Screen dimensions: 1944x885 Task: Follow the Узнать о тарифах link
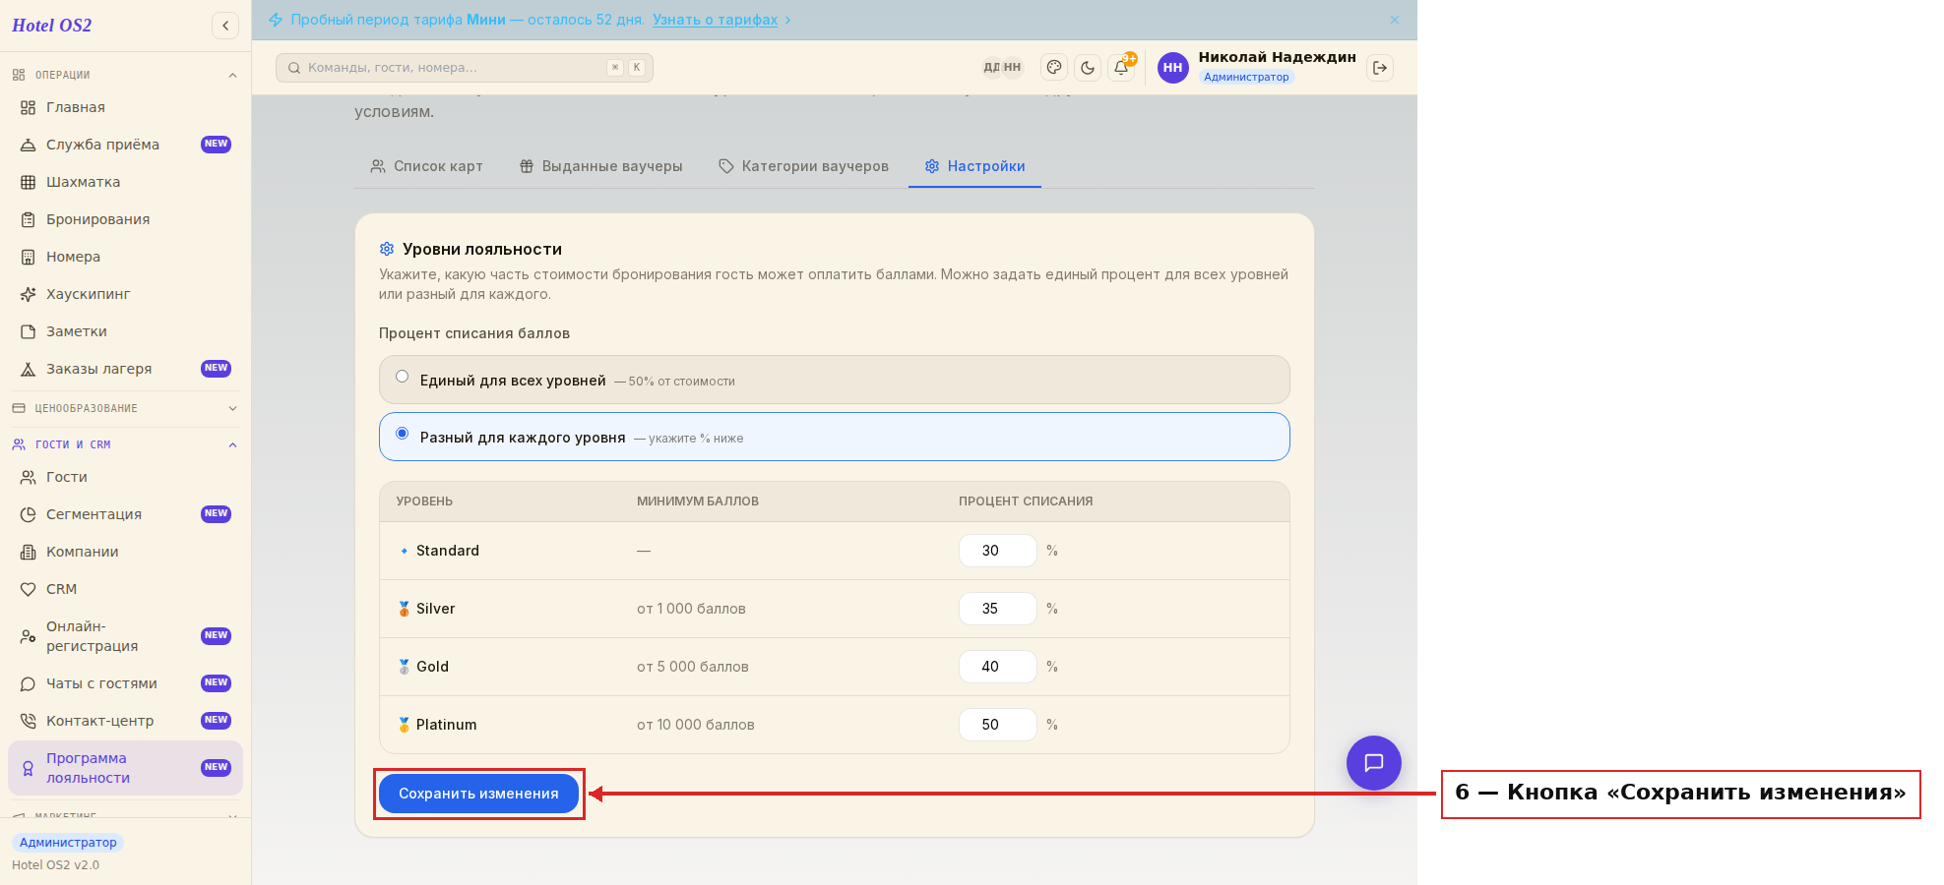point(715,20)
